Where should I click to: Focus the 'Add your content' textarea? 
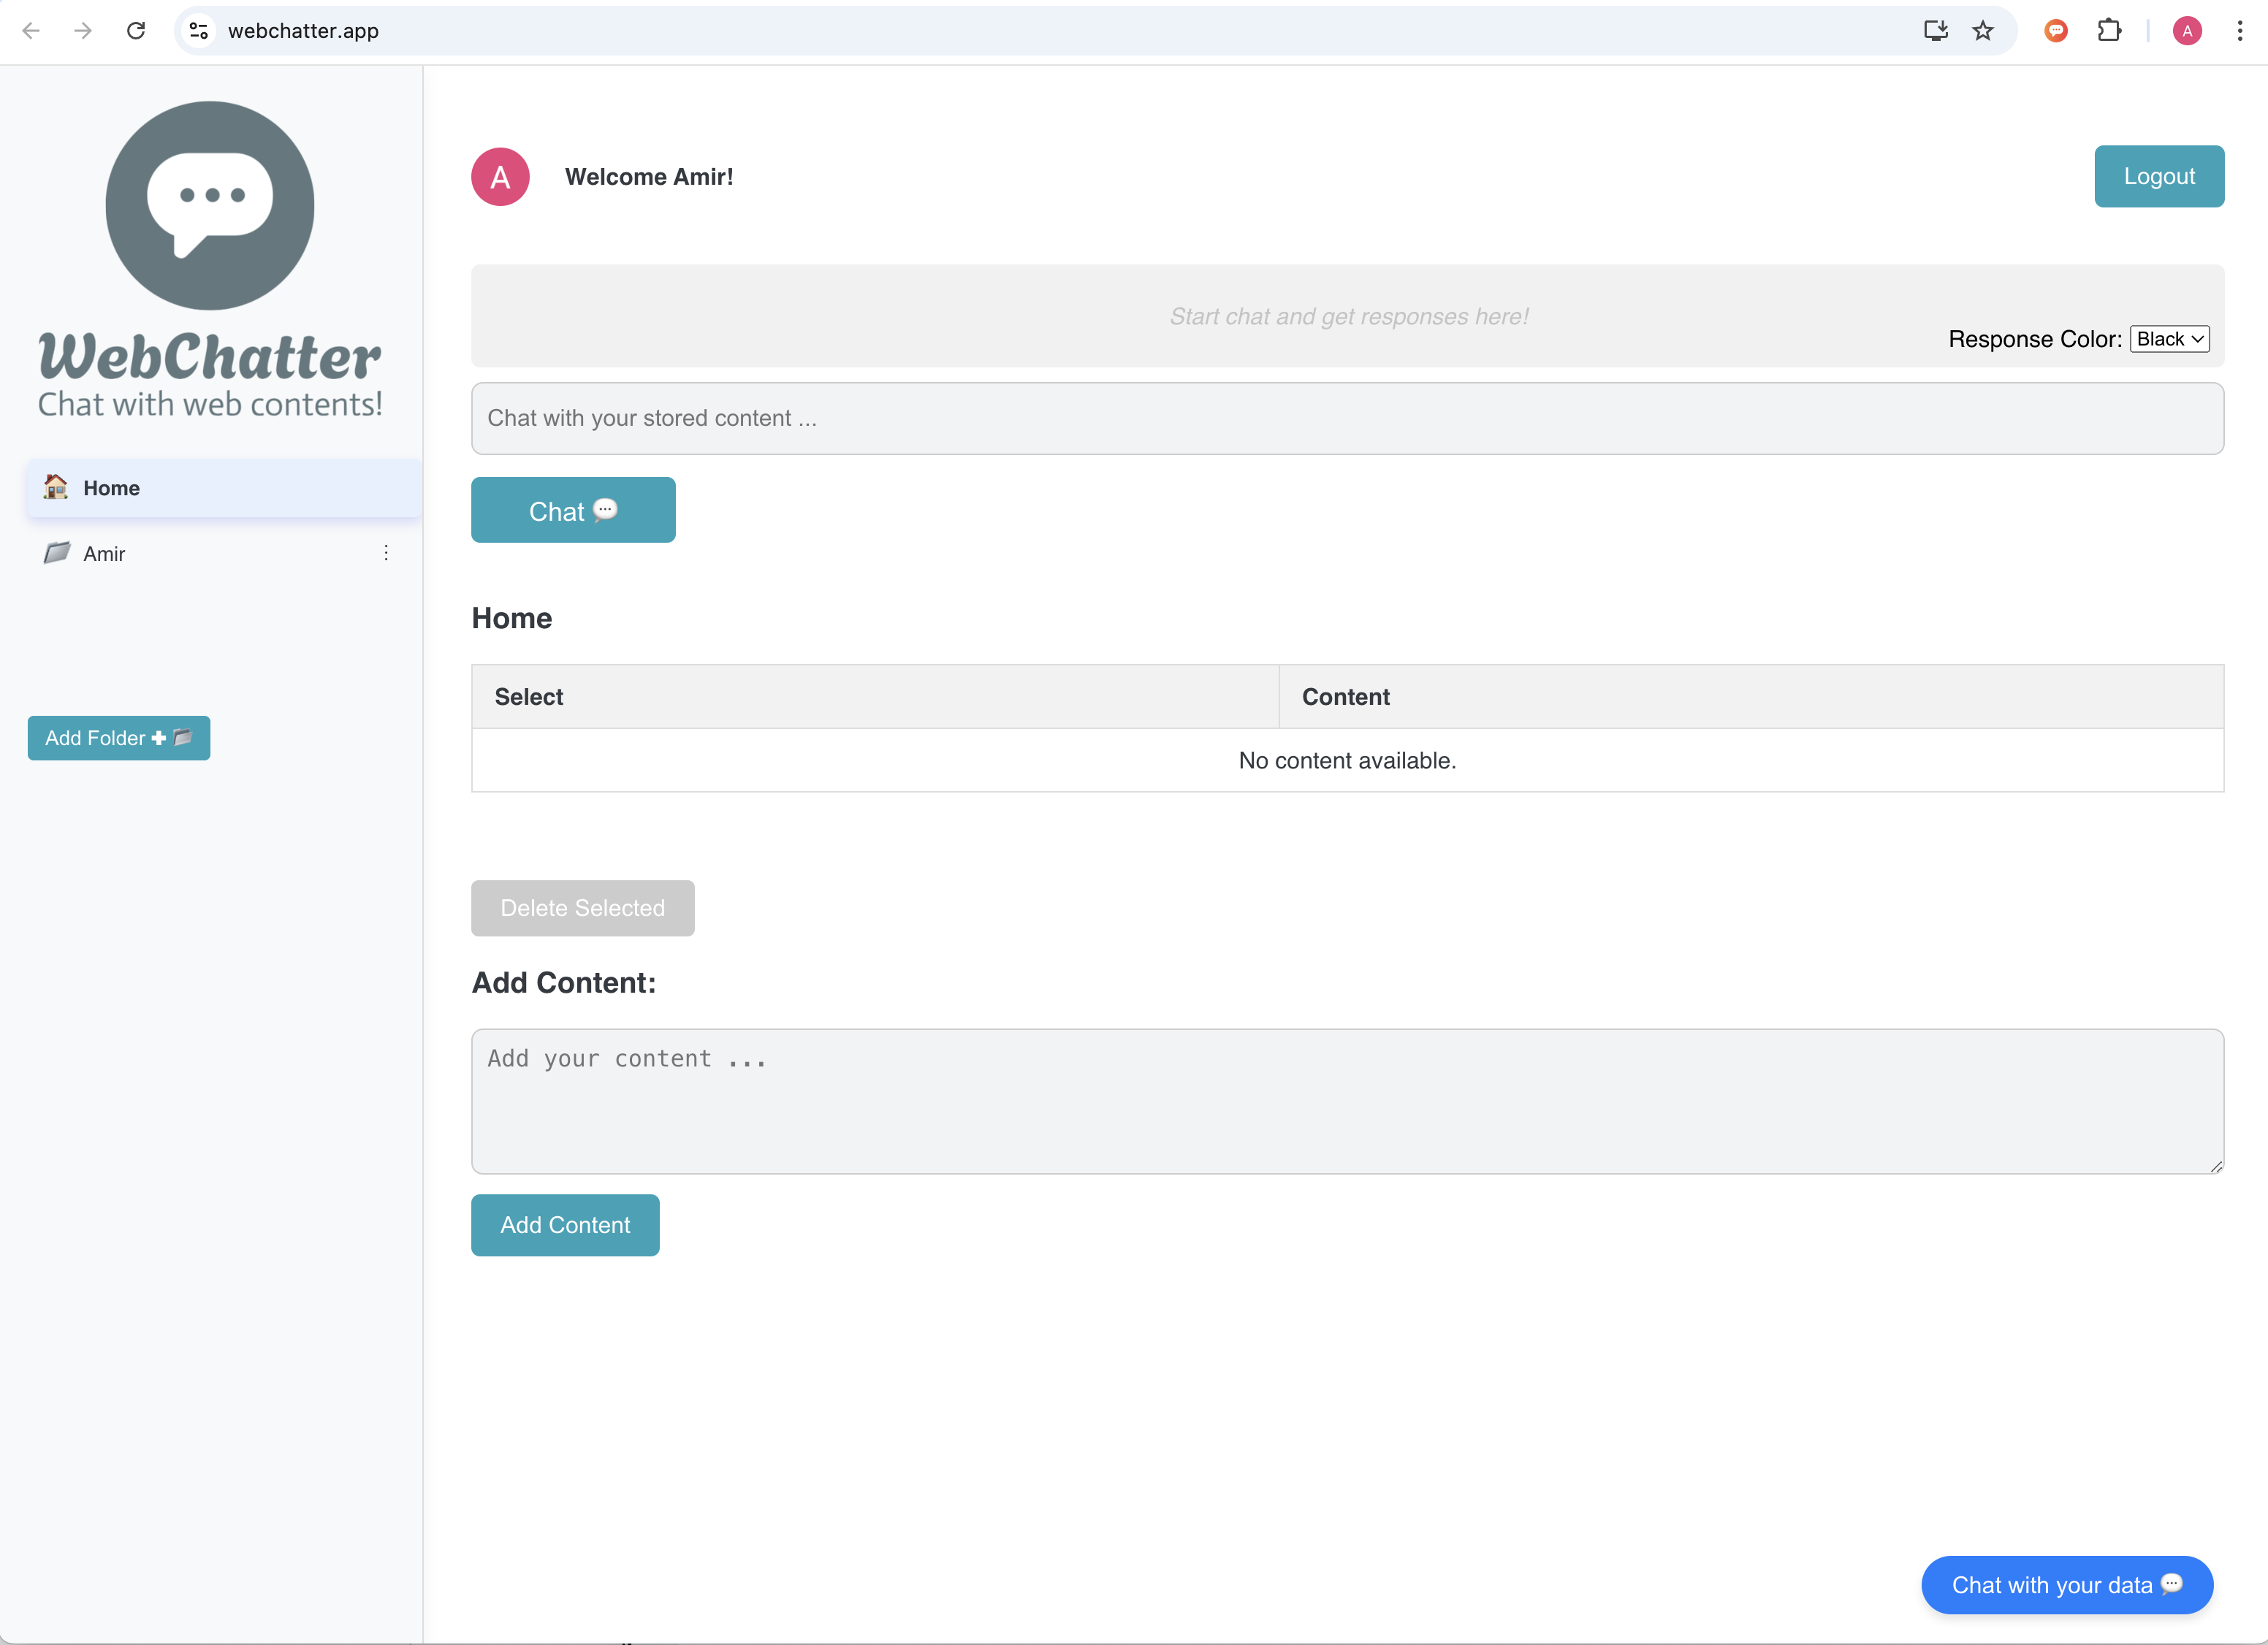click(x=1347, y=1101)
